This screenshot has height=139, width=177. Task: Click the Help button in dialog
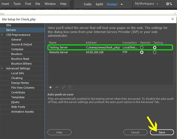[59, 132]
